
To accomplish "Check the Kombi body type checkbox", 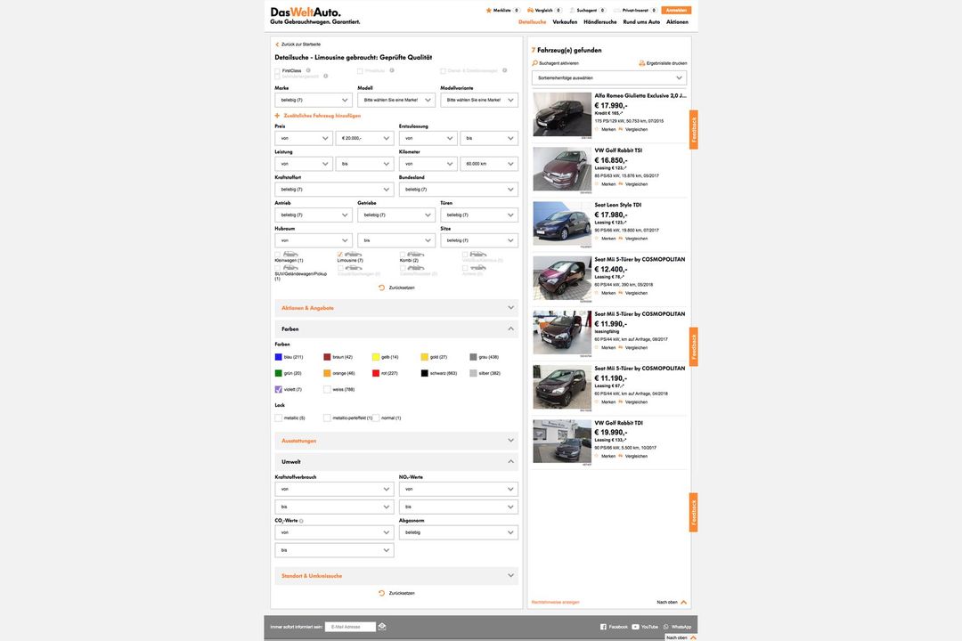I will (401, 253).
